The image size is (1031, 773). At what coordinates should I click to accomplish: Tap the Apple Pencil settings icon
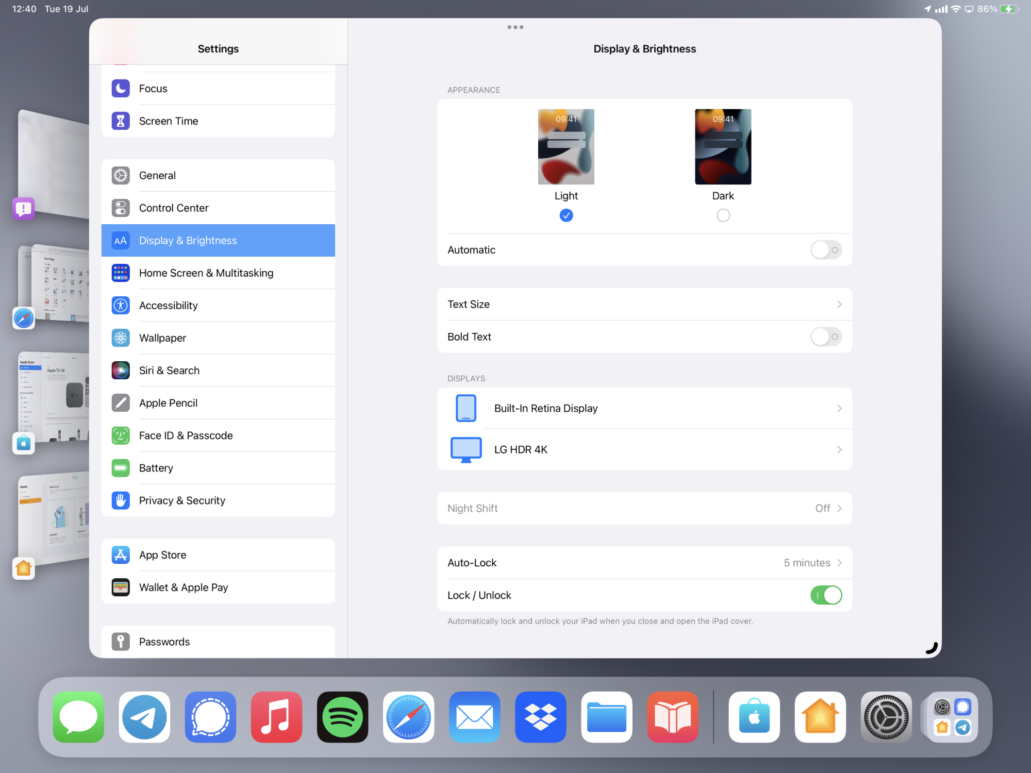(x=121, y=403)
